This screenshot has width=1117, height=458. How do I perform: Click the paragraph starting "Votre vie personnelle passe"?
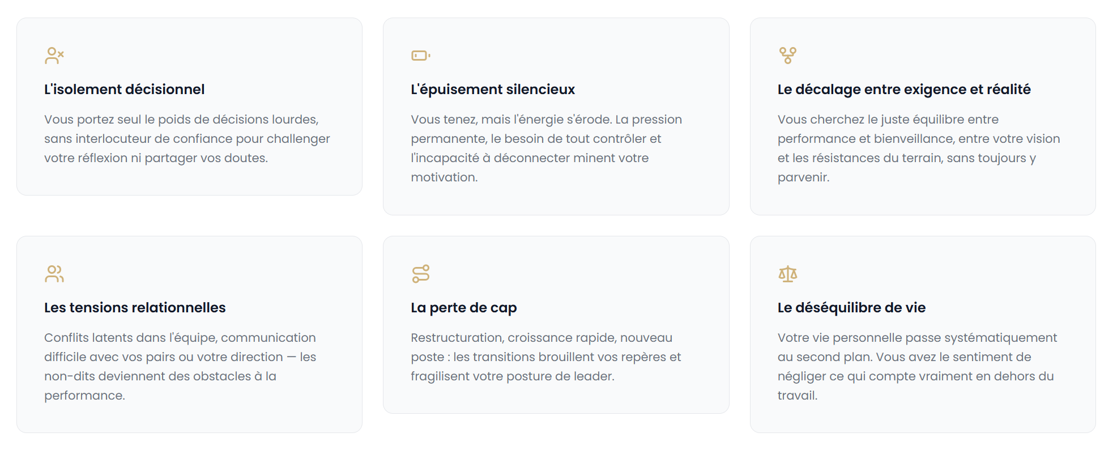(x=916, y=357)
